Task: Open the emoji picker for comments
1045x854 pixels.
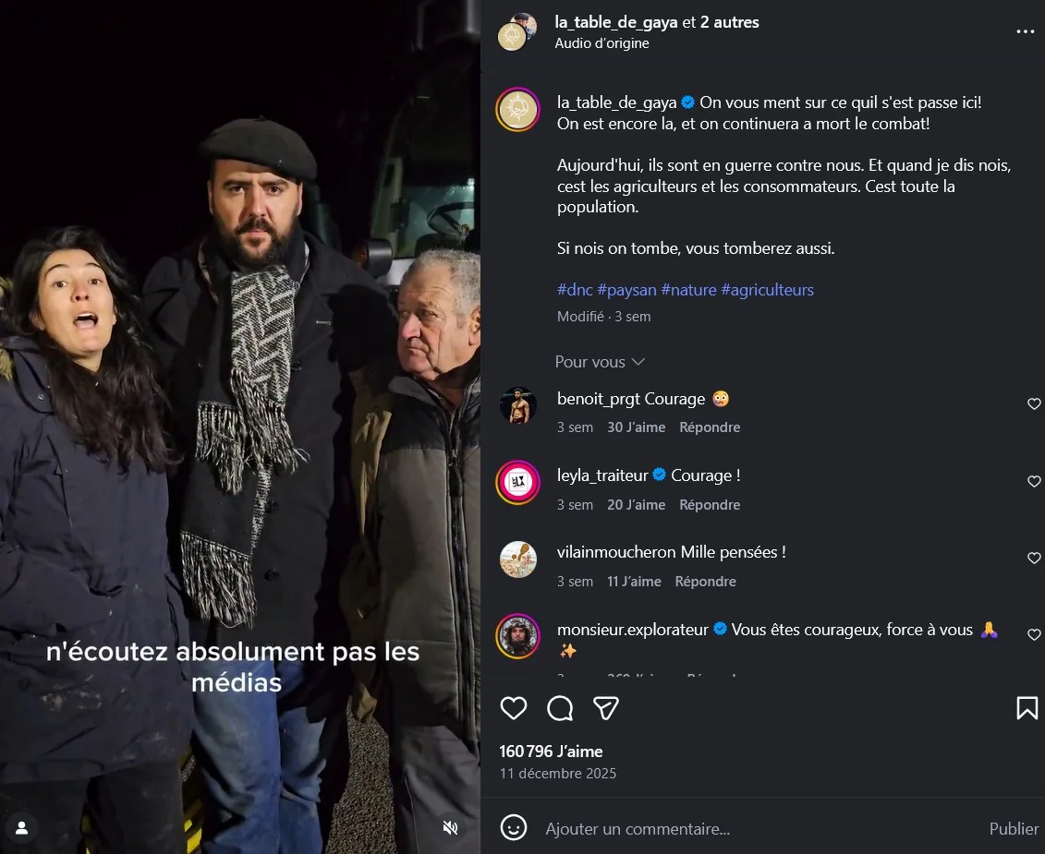Action: 514,827
